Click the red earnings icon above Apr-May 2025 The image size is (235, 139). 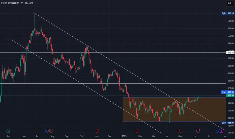coord(179,131)
